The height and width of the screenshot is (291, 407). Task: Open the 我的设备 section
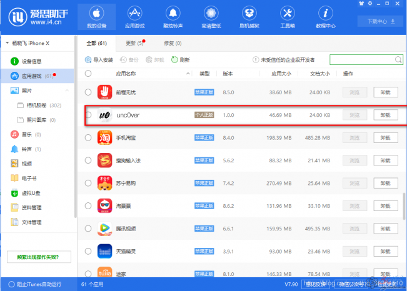(96, 17)
